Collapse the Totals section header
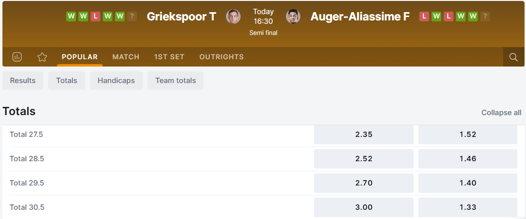Viewport: 526px width, 219px height. click(19, 111)
